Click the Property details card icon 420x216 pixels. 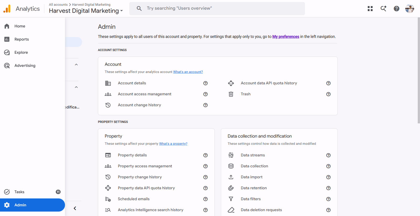(x=108, y=155)
